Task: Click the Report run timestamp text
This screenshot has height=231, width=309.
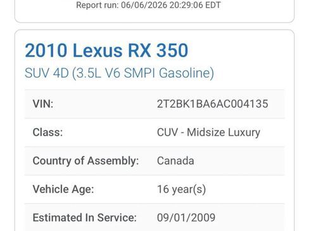Action: (148, 5)
